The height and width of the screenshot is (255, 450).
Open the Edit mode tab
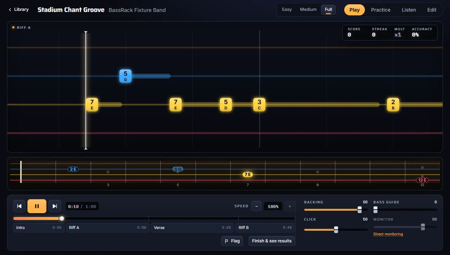(432, 10)
